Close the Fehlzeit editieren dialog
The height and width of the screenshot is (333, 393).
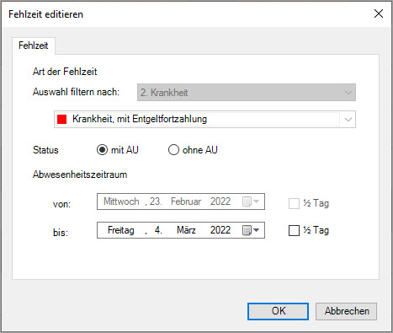pos(379,13)
